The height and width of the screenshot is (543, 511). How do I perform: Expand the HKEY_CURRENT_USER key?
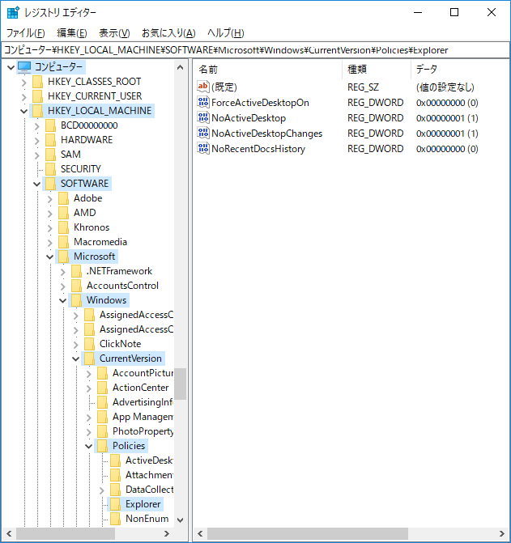[x=23, y=97]
